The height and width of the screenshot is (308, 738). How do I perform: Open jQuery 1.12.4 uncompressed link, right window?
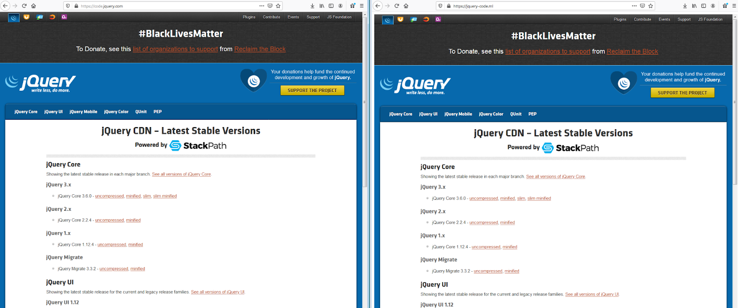pyautogui.click(x=486, y=247)
